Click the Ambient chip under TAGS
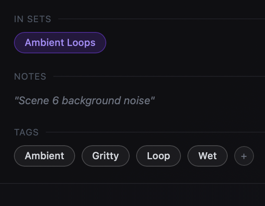This screenshot has height=206, width=265. click(44, 156)
